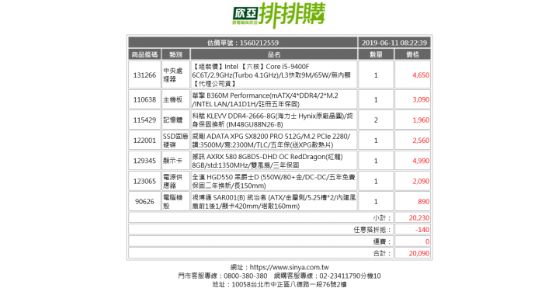Click the address line 10058台北市中正區
The height and width of the screenshot is (288, 559).
pos(279,284)
